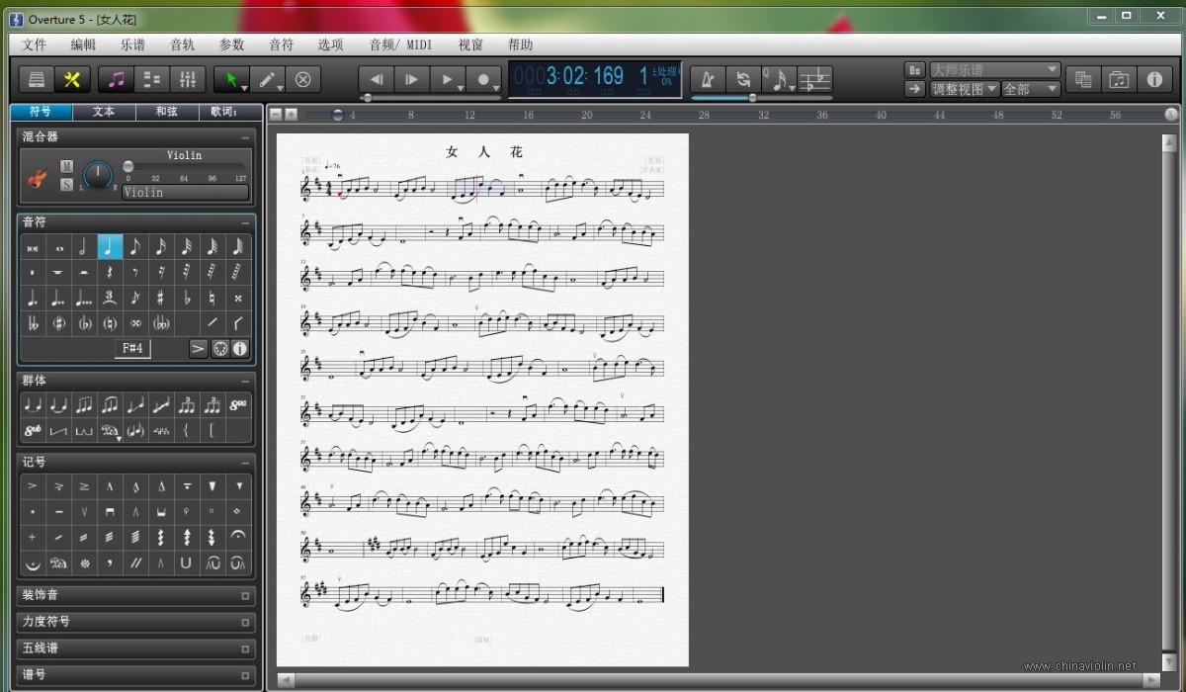
Task: Solo the Violin track with S button
Action: coord(66,184)
